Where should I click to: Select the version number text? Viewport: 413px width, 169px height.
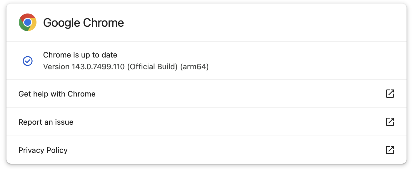coord(126,67)
